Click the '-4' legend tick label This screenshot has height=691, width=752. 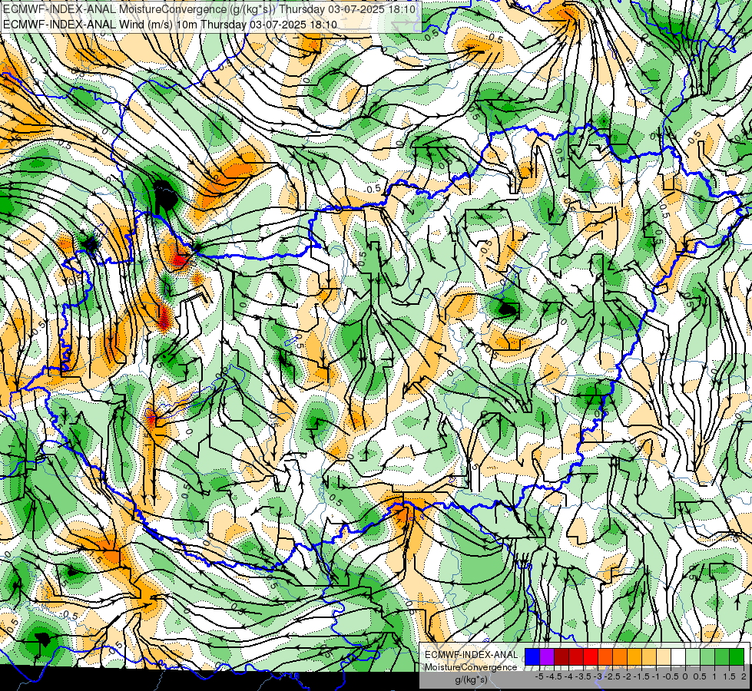pos(568,676)
